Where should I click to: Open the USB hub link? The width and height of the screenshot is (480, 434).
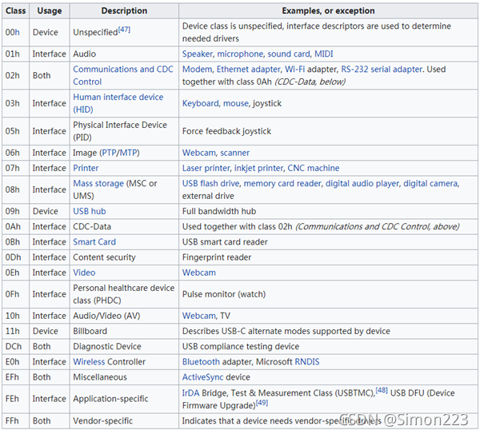pos(91,211)
